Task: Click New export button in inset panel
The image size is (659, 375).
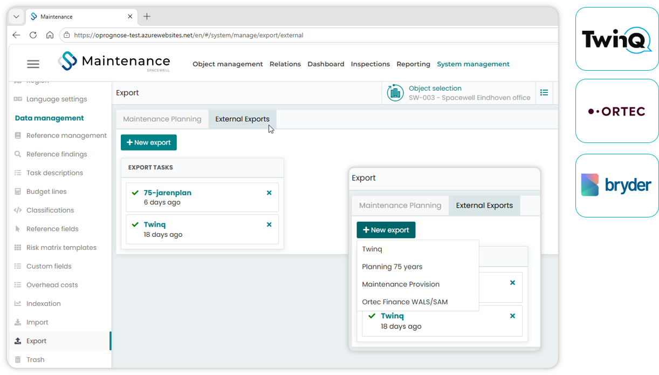Action: pos(386,230)
